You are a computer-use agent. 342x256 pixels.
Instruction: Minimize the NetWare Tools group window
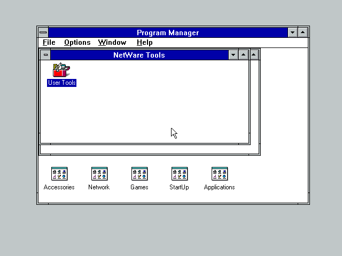pos(233,55)
